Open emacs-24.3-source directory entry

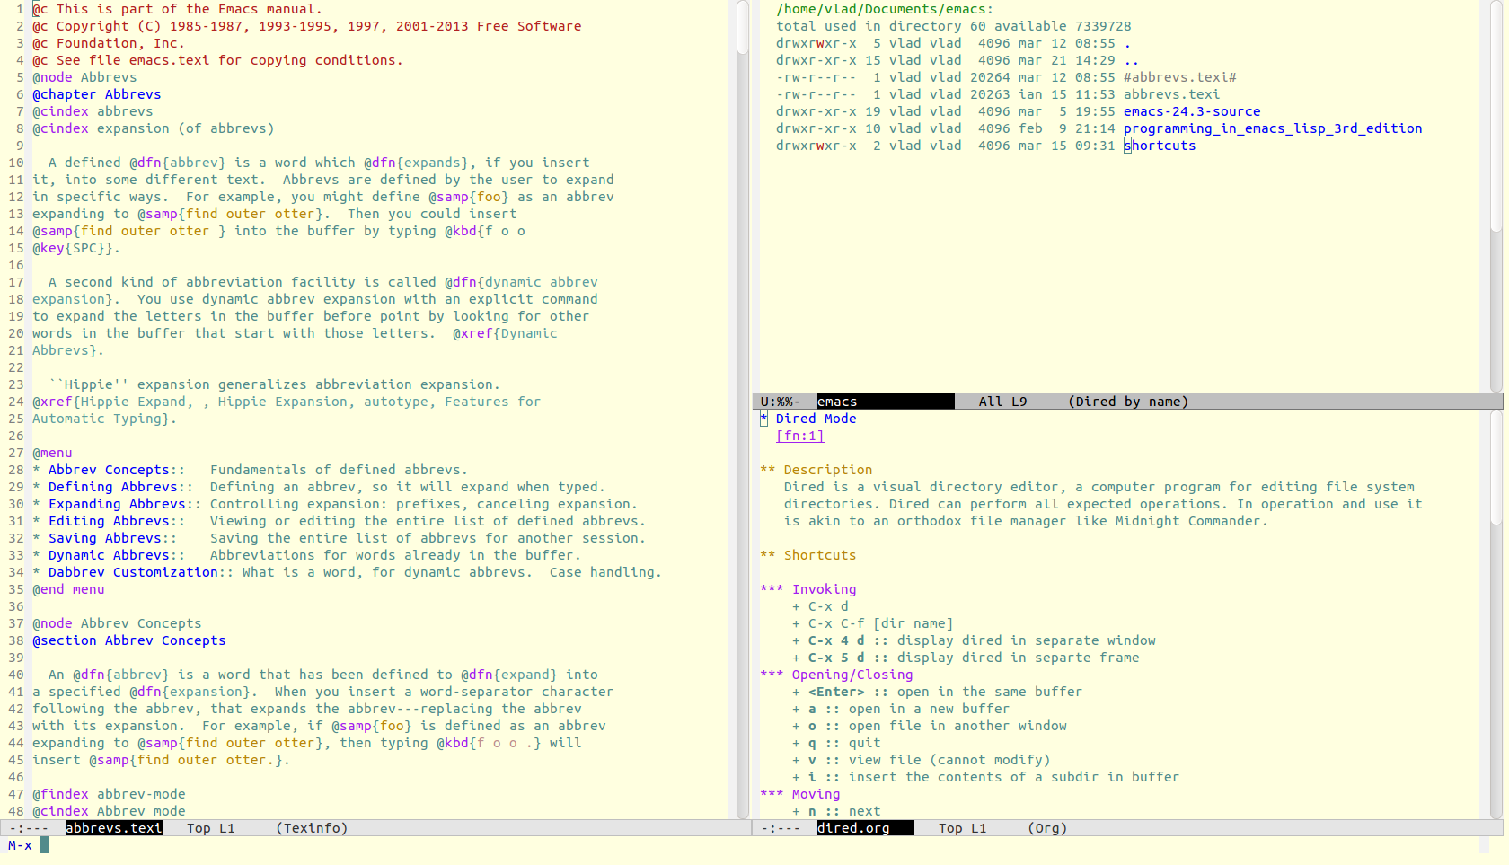[x=1192, y=111]
